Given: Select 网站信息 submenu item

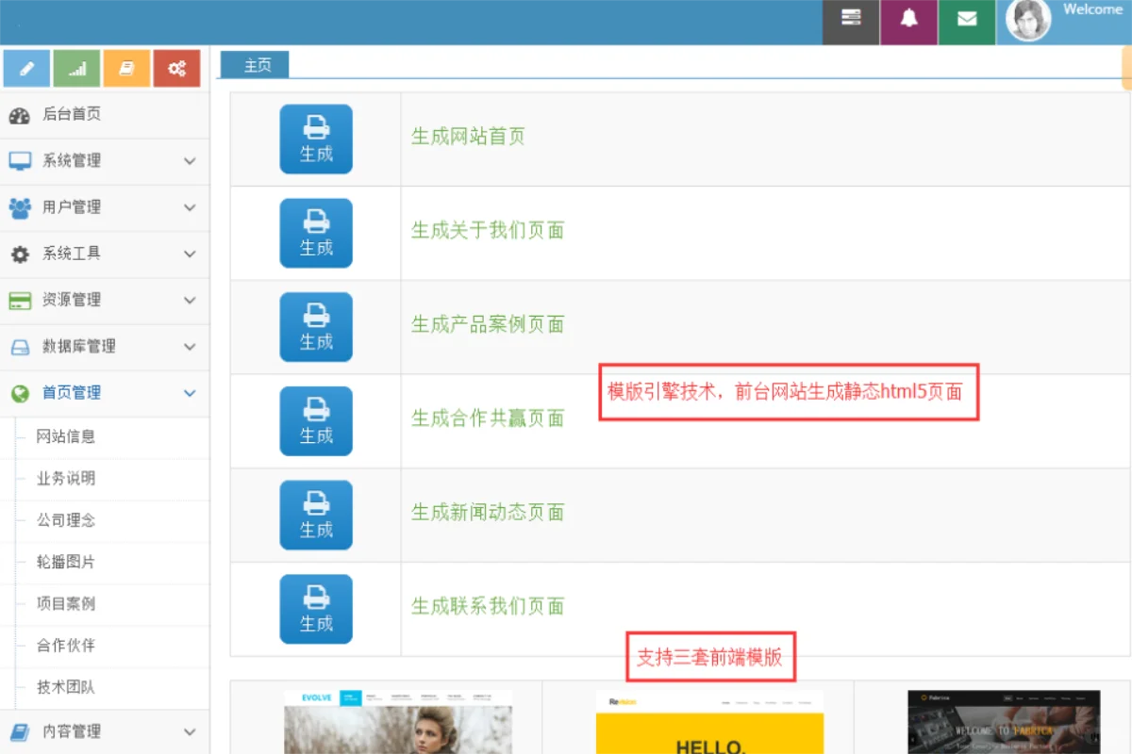Looking at the screenshot, I should 66,436.
